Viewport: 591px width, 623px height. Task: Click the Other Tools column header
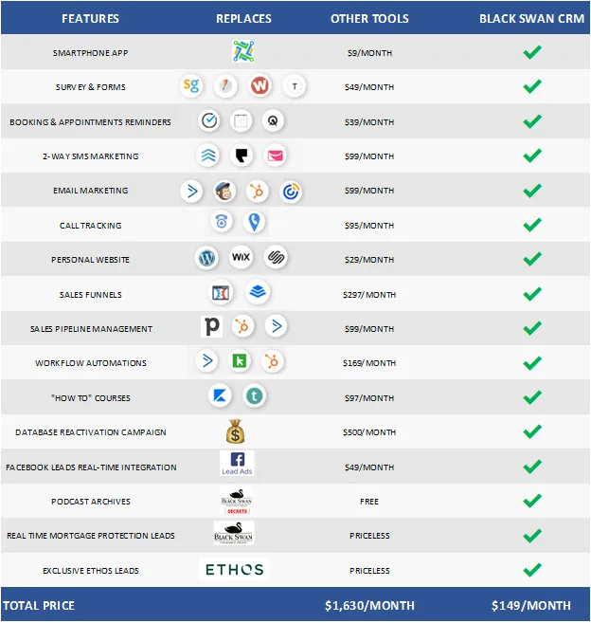(x=369, y=18)
